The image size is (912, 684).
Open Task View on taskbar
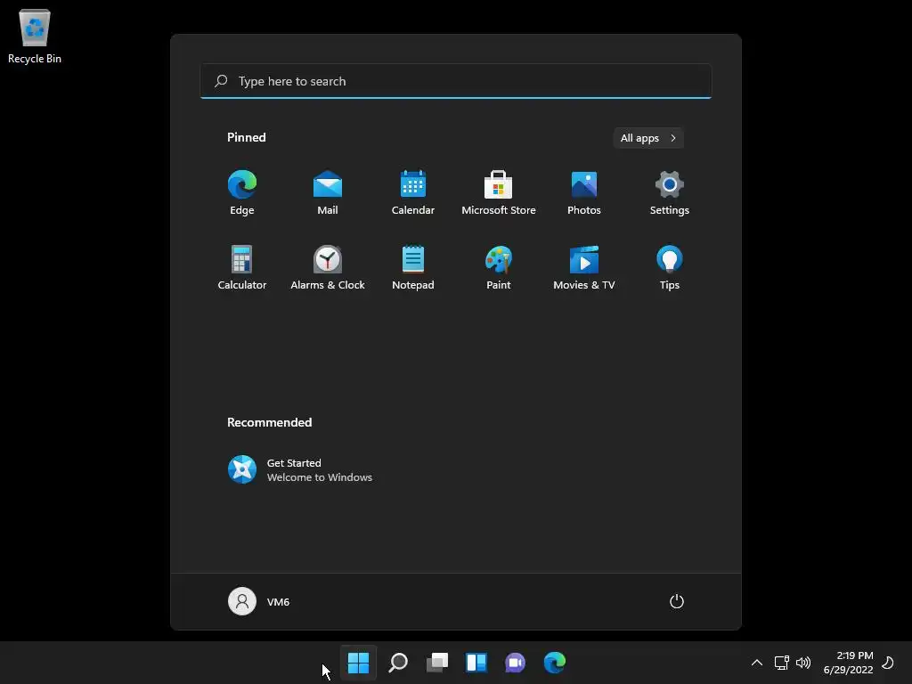coord(436,662)
